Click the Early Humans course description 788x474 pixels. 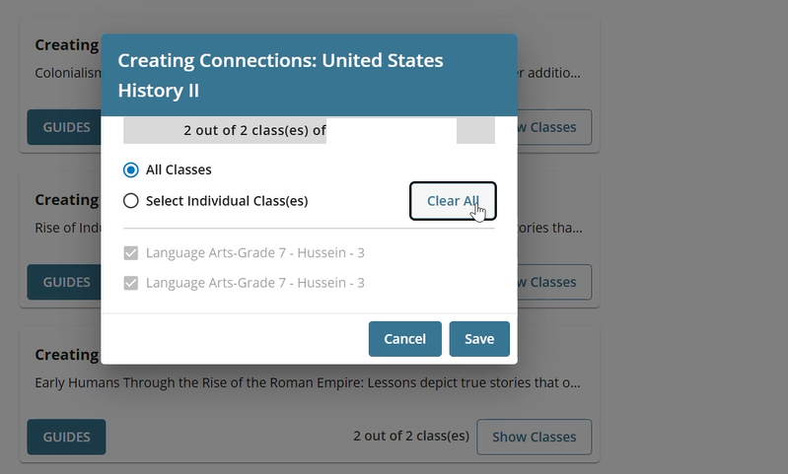(308, 382)
